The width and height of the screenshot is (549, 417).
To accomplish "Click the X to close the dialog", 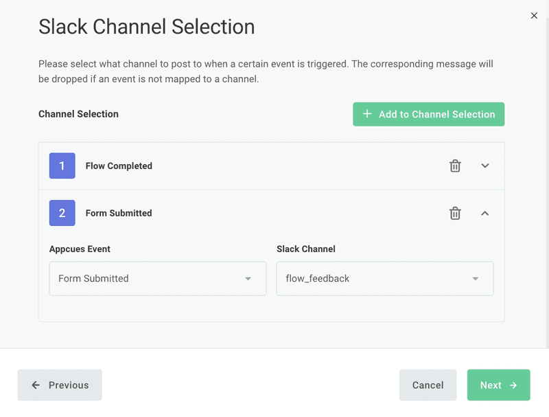I will coord(534,15).
